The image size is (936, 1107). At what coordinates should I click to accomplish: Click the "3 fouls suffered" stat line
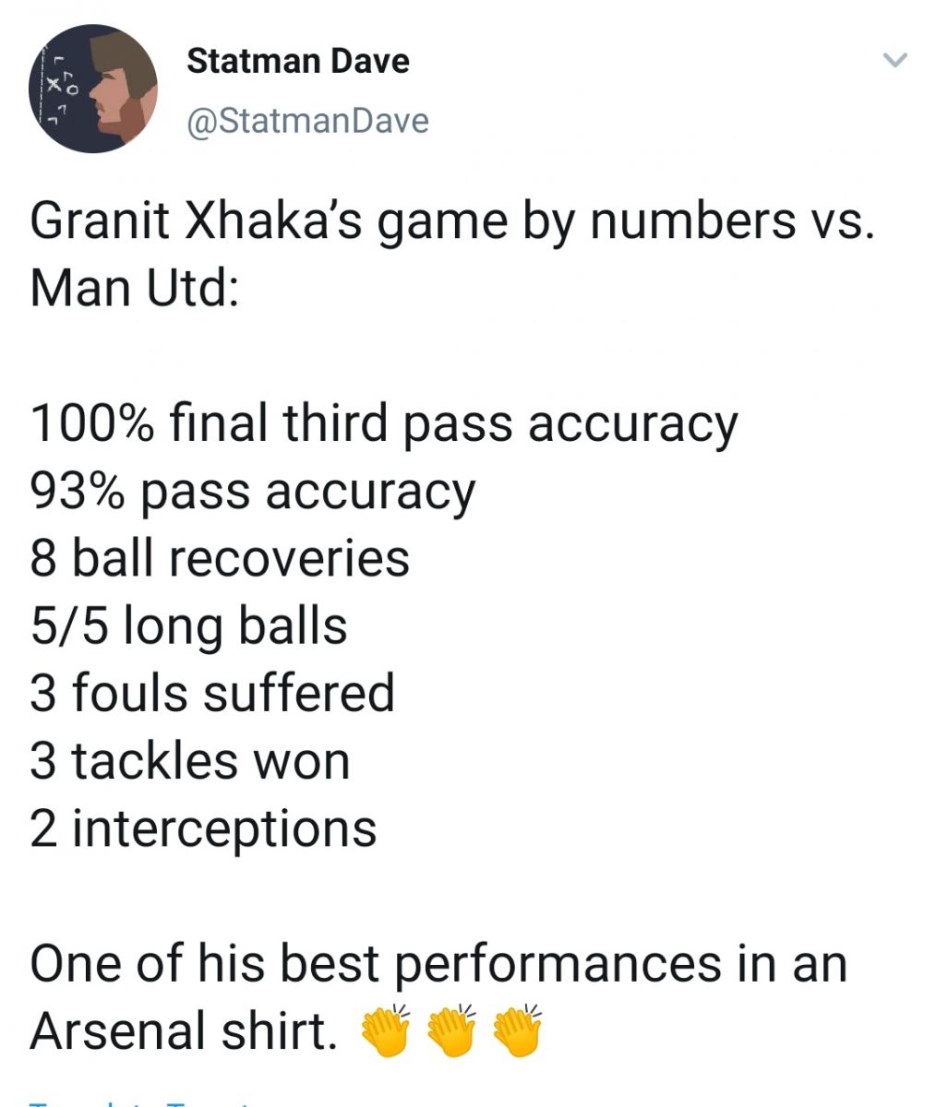212,694
